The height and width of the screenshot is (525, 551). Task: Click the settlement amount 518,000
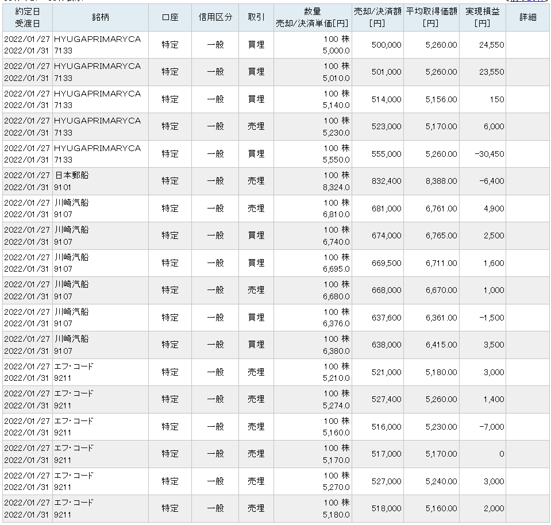[386, 508]
